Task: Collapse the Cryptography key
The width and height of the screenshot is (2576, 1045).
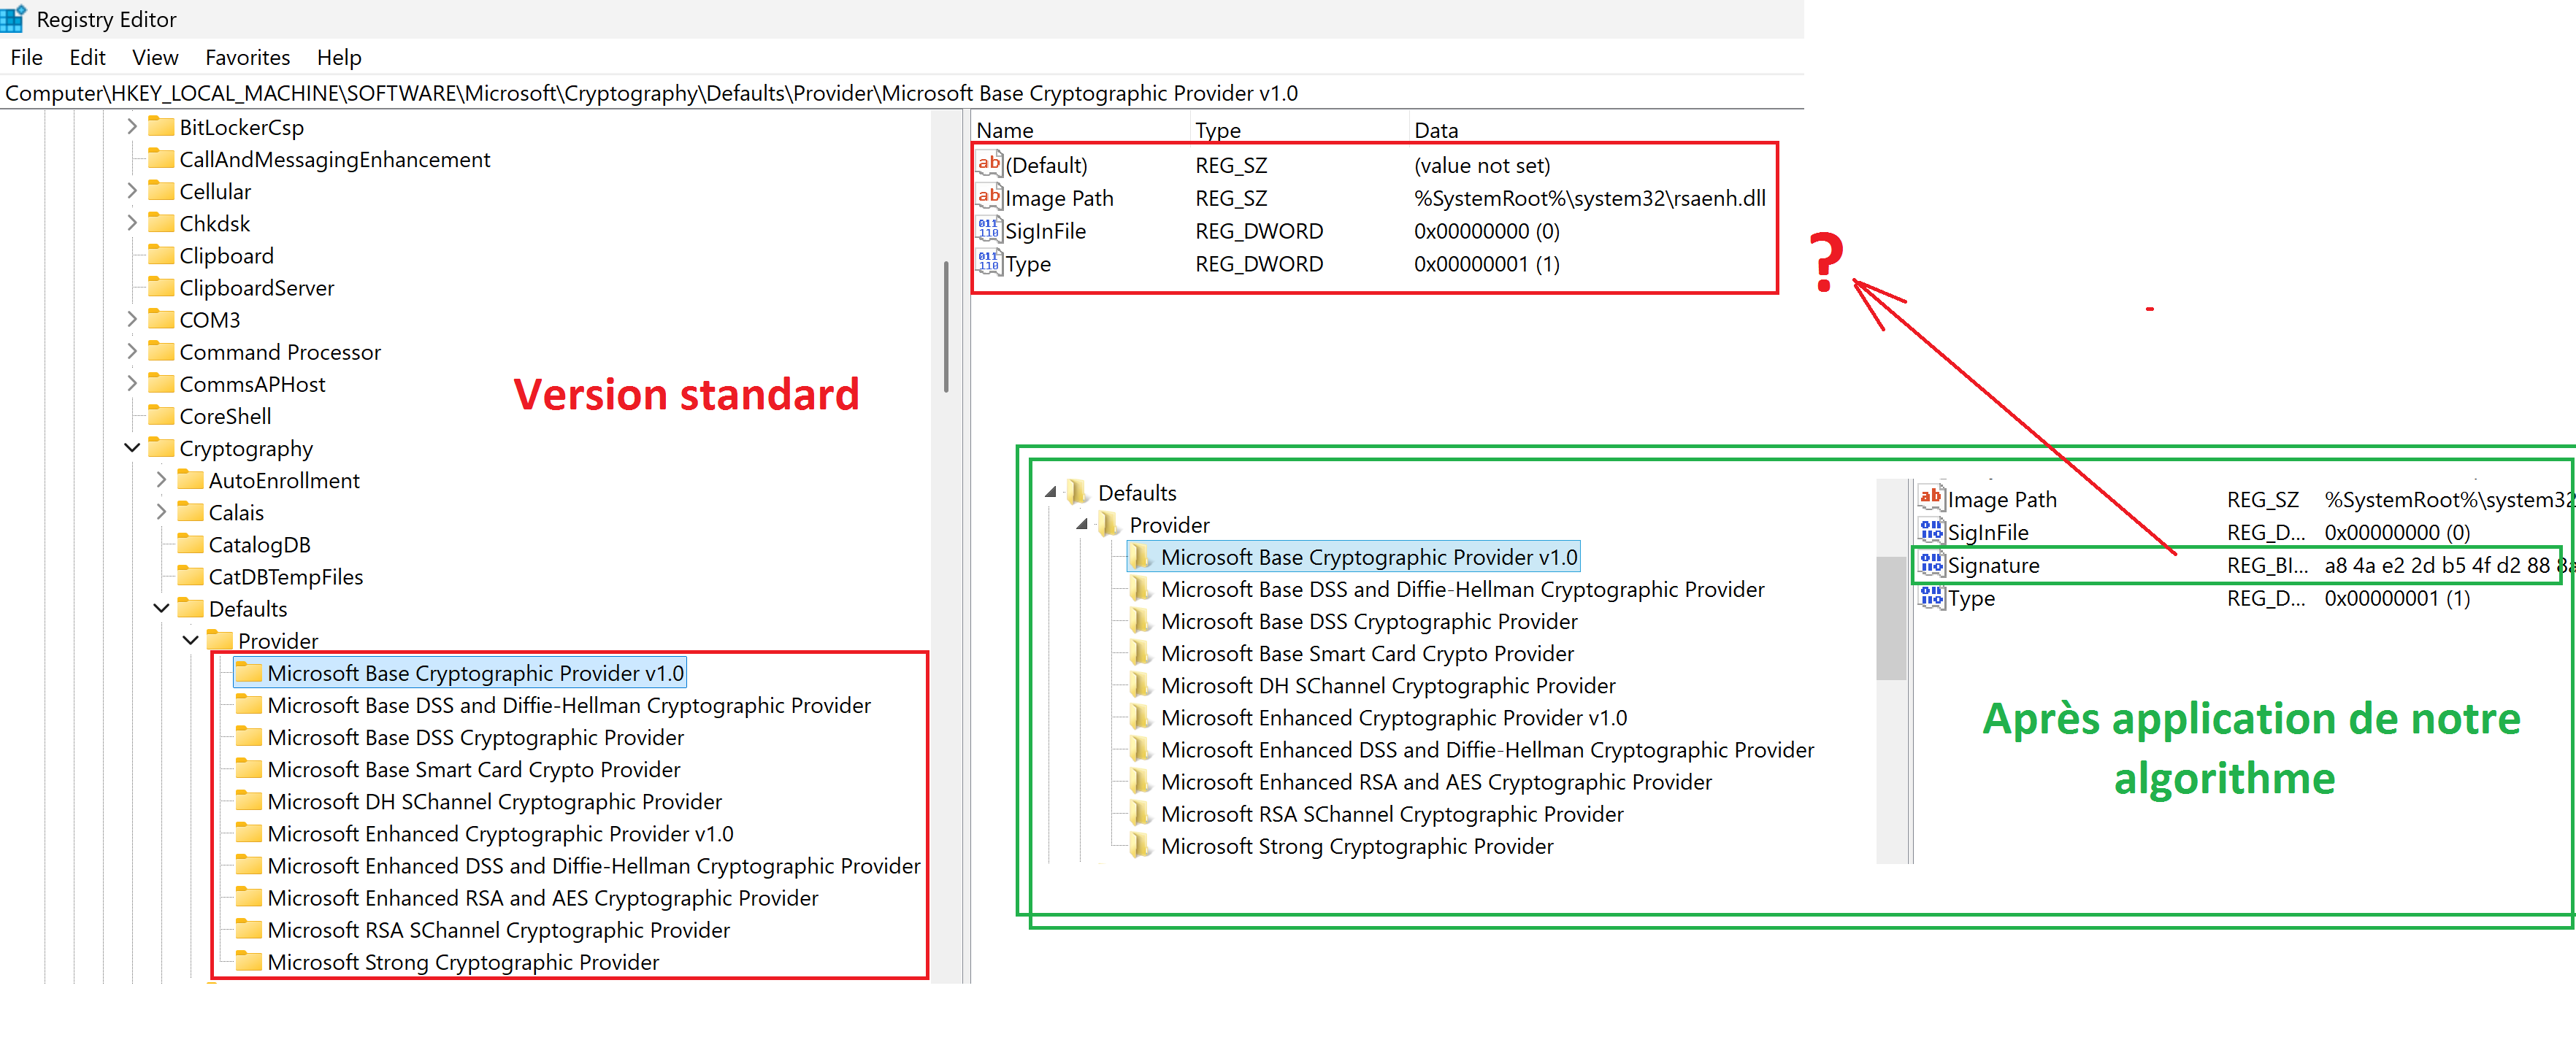Action: [x=132, y=447]
